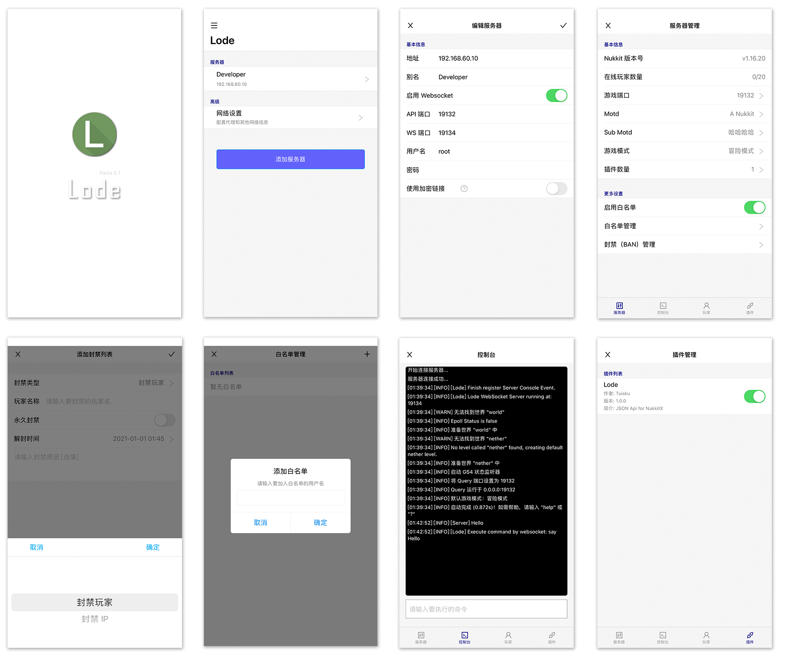
Task: Confirm edits with the checkmark on 编辑服务器
Action: [563, 25]
